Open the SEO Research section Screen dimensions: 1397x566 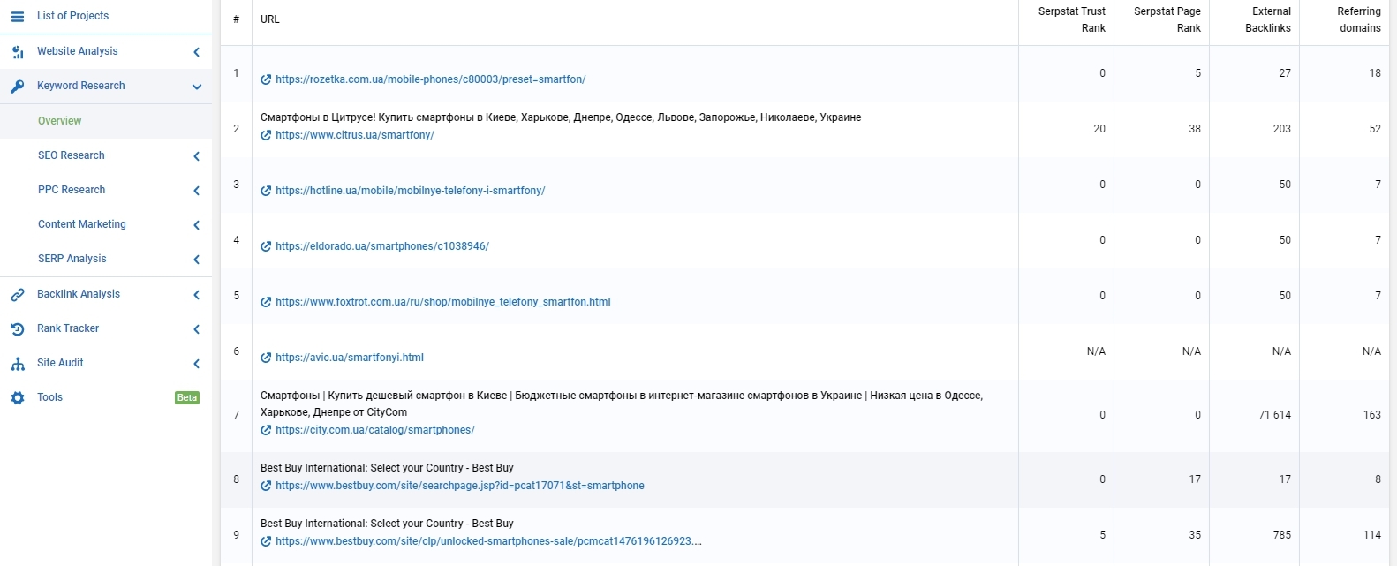tap(71, 155)
